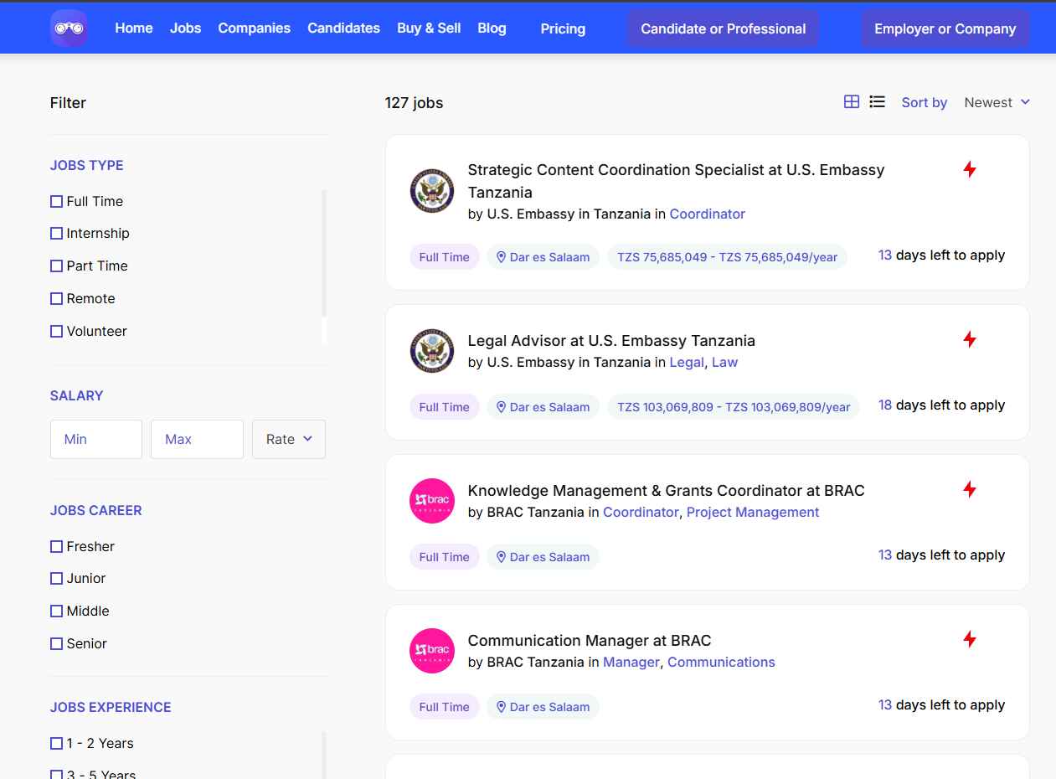Check the Middle career filter

[56, 611]
